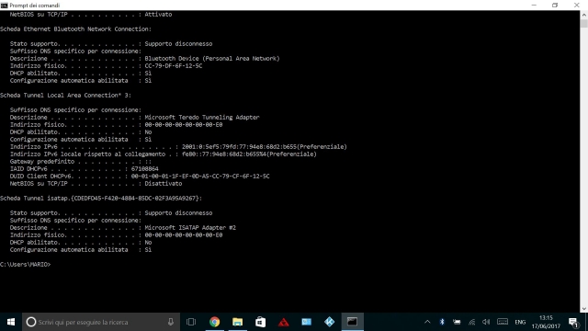The width and height of the screenshot is (588, 331).
Task: Launch Kodi from the taskbar
Action: coord(329,322)
